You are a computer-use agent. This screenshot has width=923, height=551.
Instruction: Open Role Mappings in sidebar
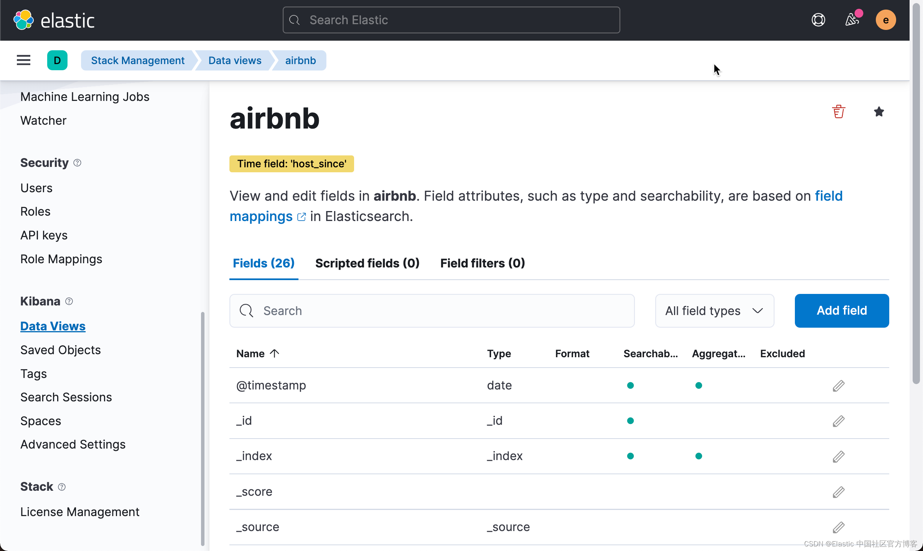click(61, 259)
